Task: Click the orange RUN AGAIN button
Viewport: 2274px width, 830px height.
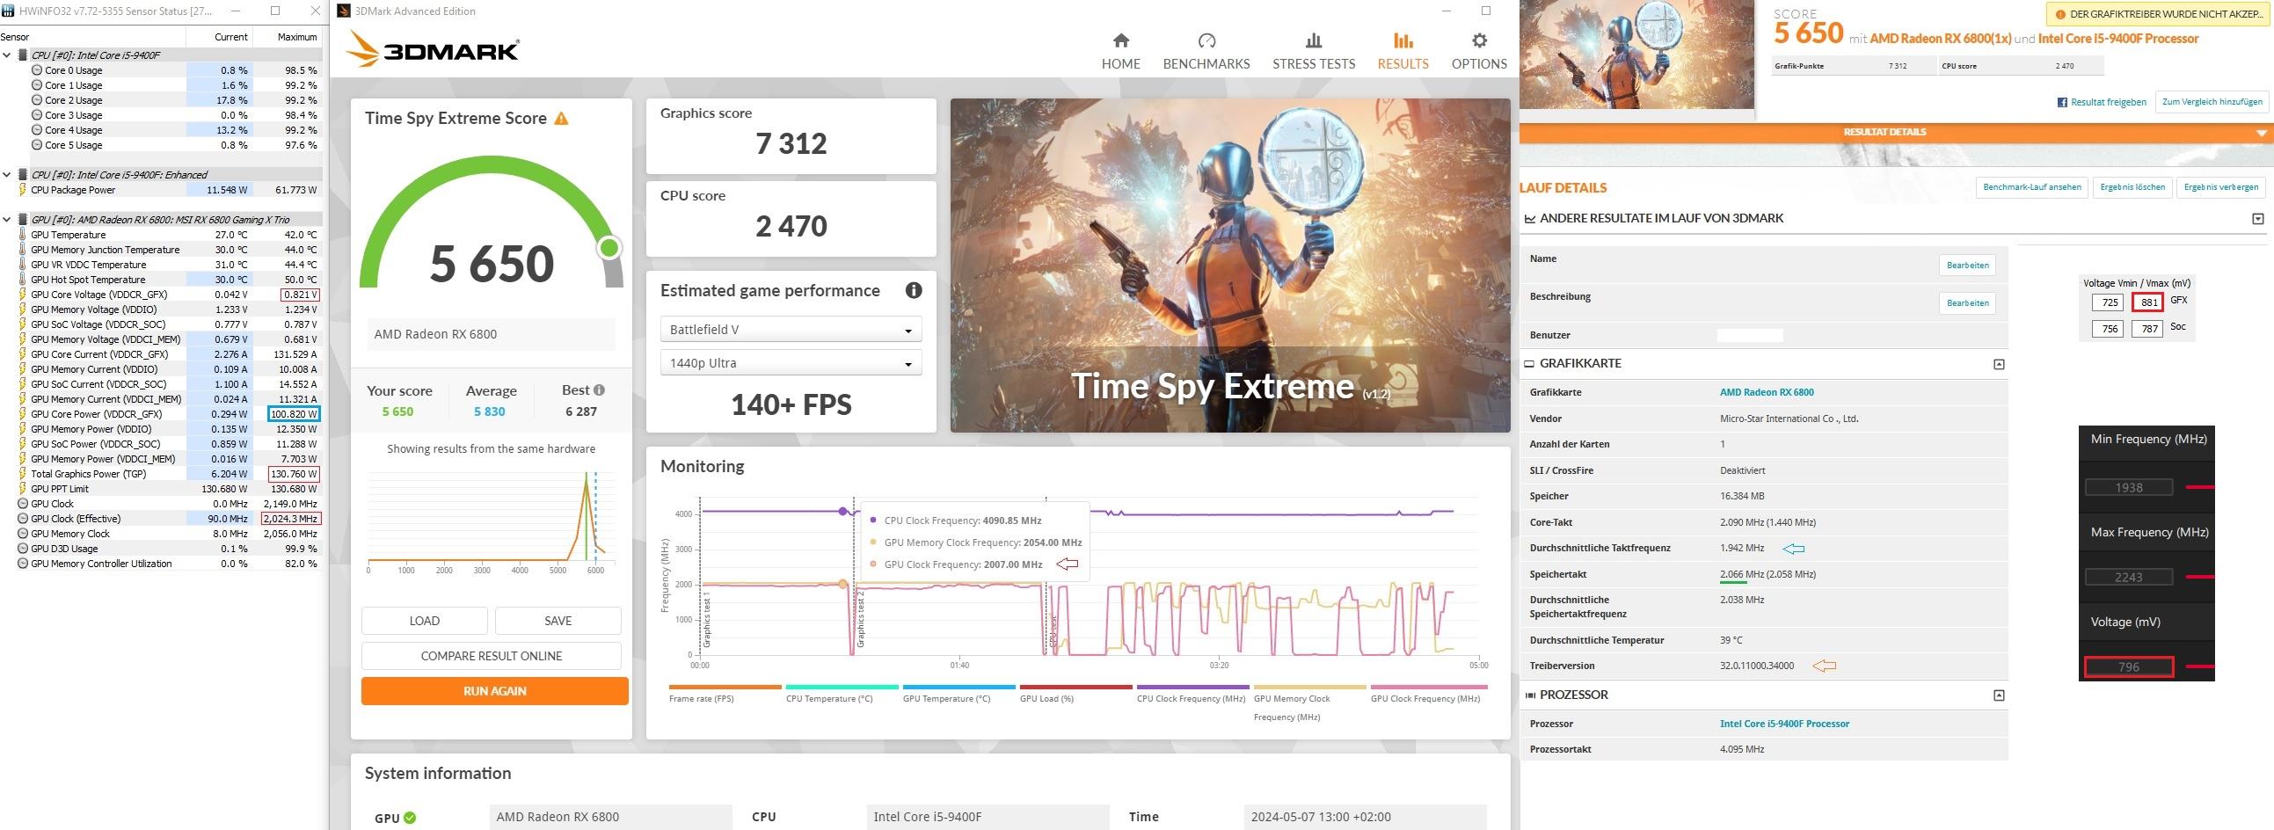Action: [x=494, y=690]
